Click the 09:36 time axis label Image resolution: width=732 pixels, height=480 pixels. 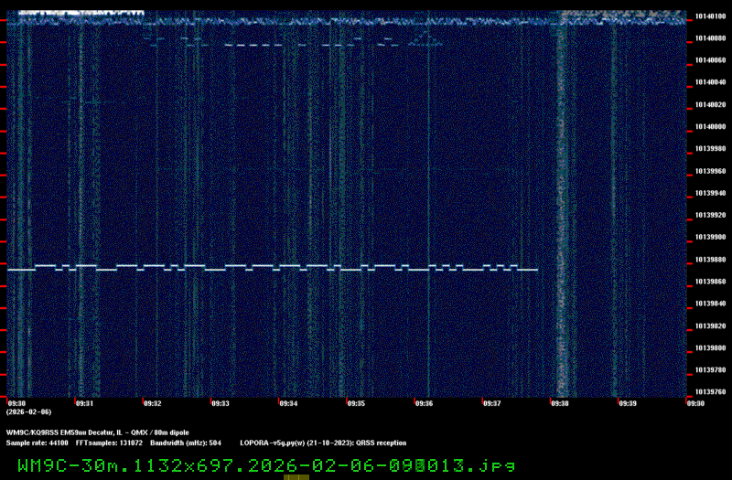coord(424,402)
